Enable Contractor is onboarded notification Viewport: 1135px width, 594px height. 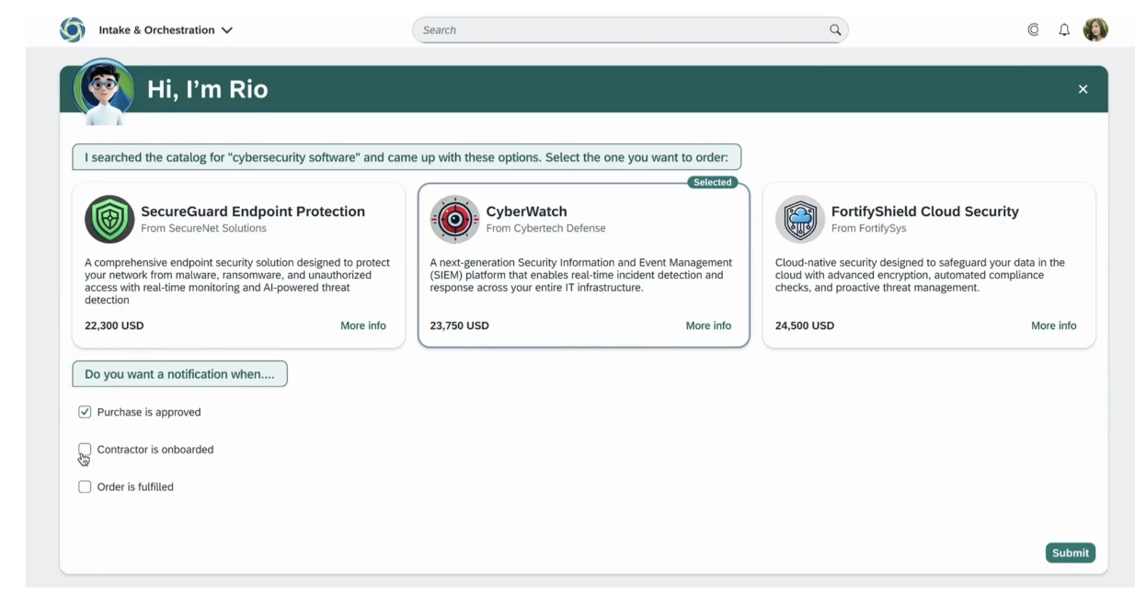85,449
